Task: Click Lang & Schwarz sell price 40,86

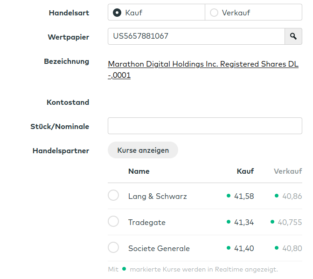Action: 292,197
